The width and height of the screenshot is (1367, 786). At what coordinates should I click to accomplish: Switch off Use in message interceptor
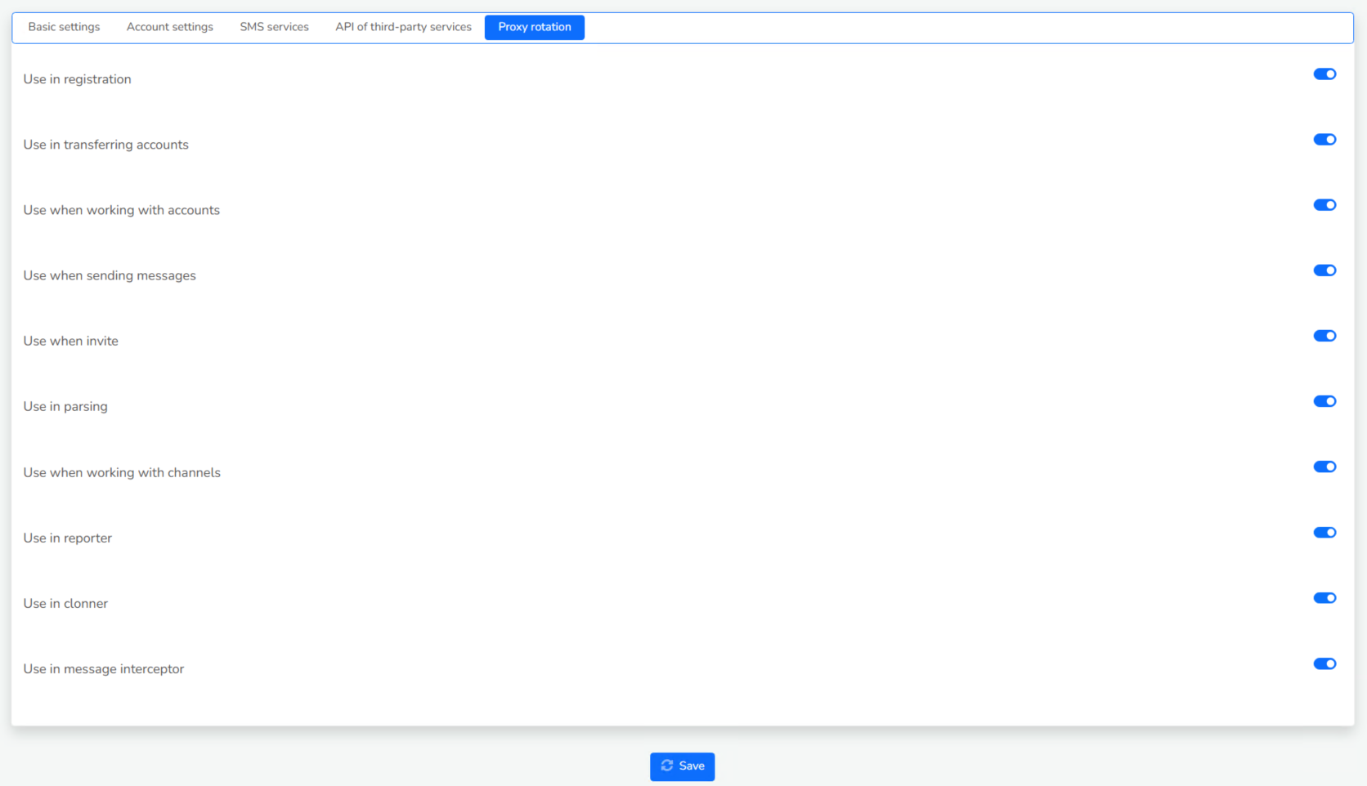tap(1324, 663)
